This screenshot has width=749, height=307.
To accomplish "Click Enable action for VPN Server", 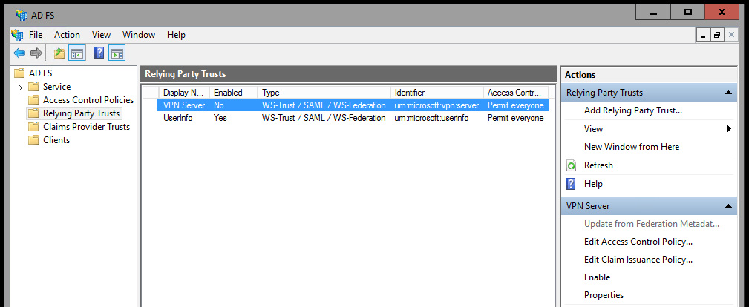I will tap(597, 277).
